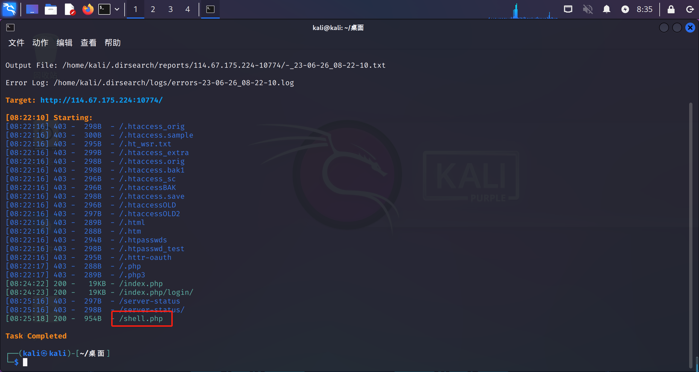699x372 pixels.
Task: Open the 查看 menu
Action: [88, 43]
